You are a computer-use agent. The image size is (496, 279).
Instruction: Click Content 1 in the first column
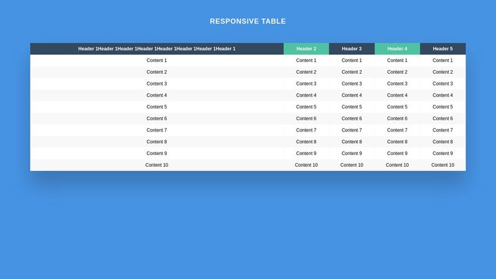(157, 61)
